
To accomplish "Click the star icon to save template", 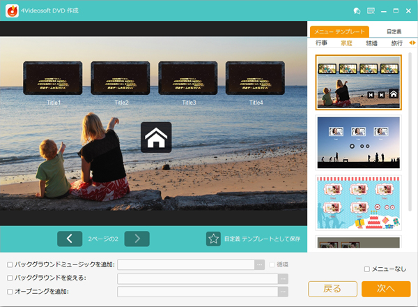I will (213, 239).
